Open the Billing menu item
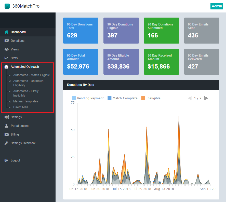 click(x=28, y=134)
